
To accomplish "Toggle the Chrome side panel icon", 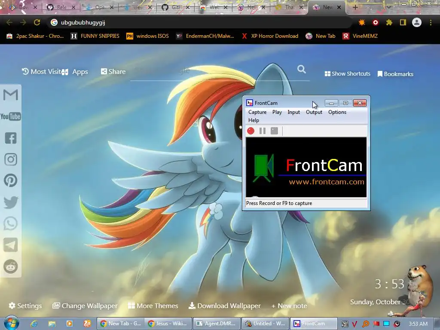I will pos(403,22).
